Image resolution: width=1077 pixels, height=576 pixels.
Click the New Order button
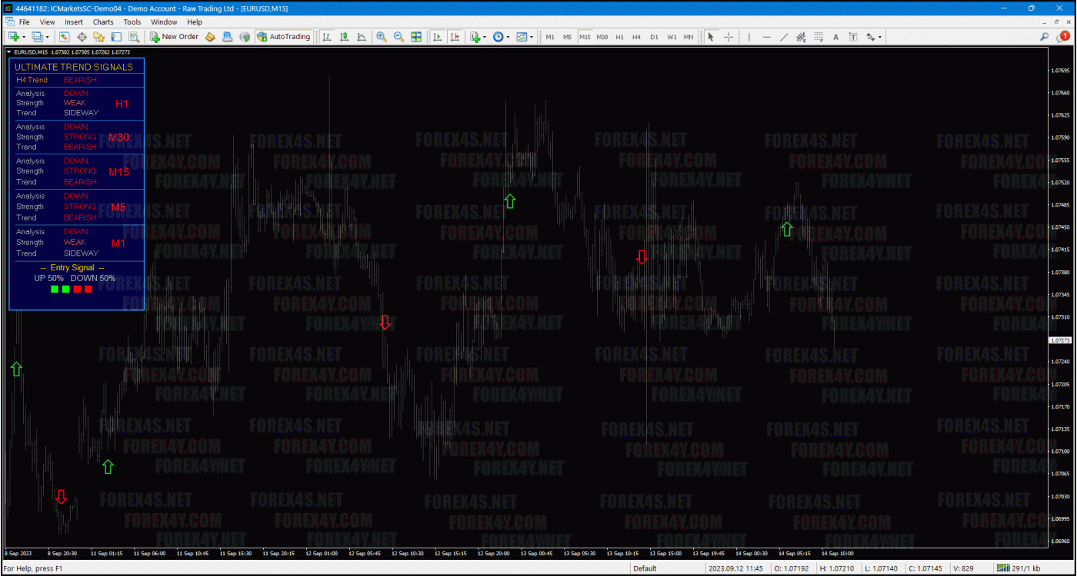click(175, 37)
